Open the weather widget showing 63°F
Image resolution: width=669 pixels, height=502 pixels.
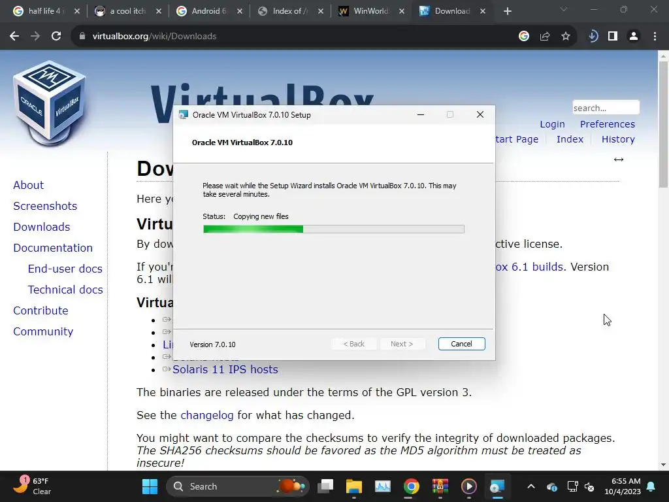[x=32, y=486]
